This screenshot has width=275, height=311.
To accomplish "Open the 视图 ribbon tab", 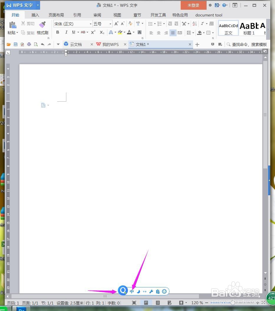I will (x=117, y=15).
